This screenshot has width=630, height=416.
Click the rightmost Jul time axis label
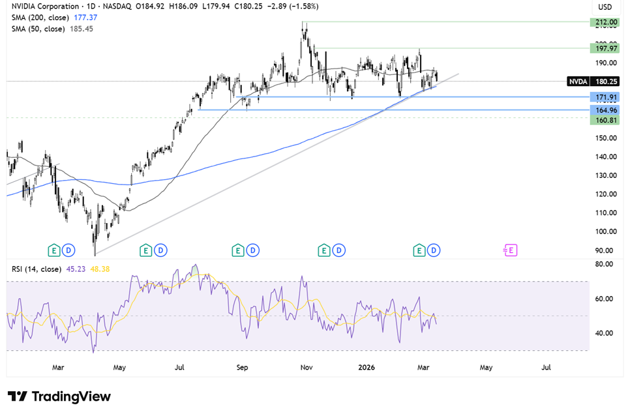[546, 367]
